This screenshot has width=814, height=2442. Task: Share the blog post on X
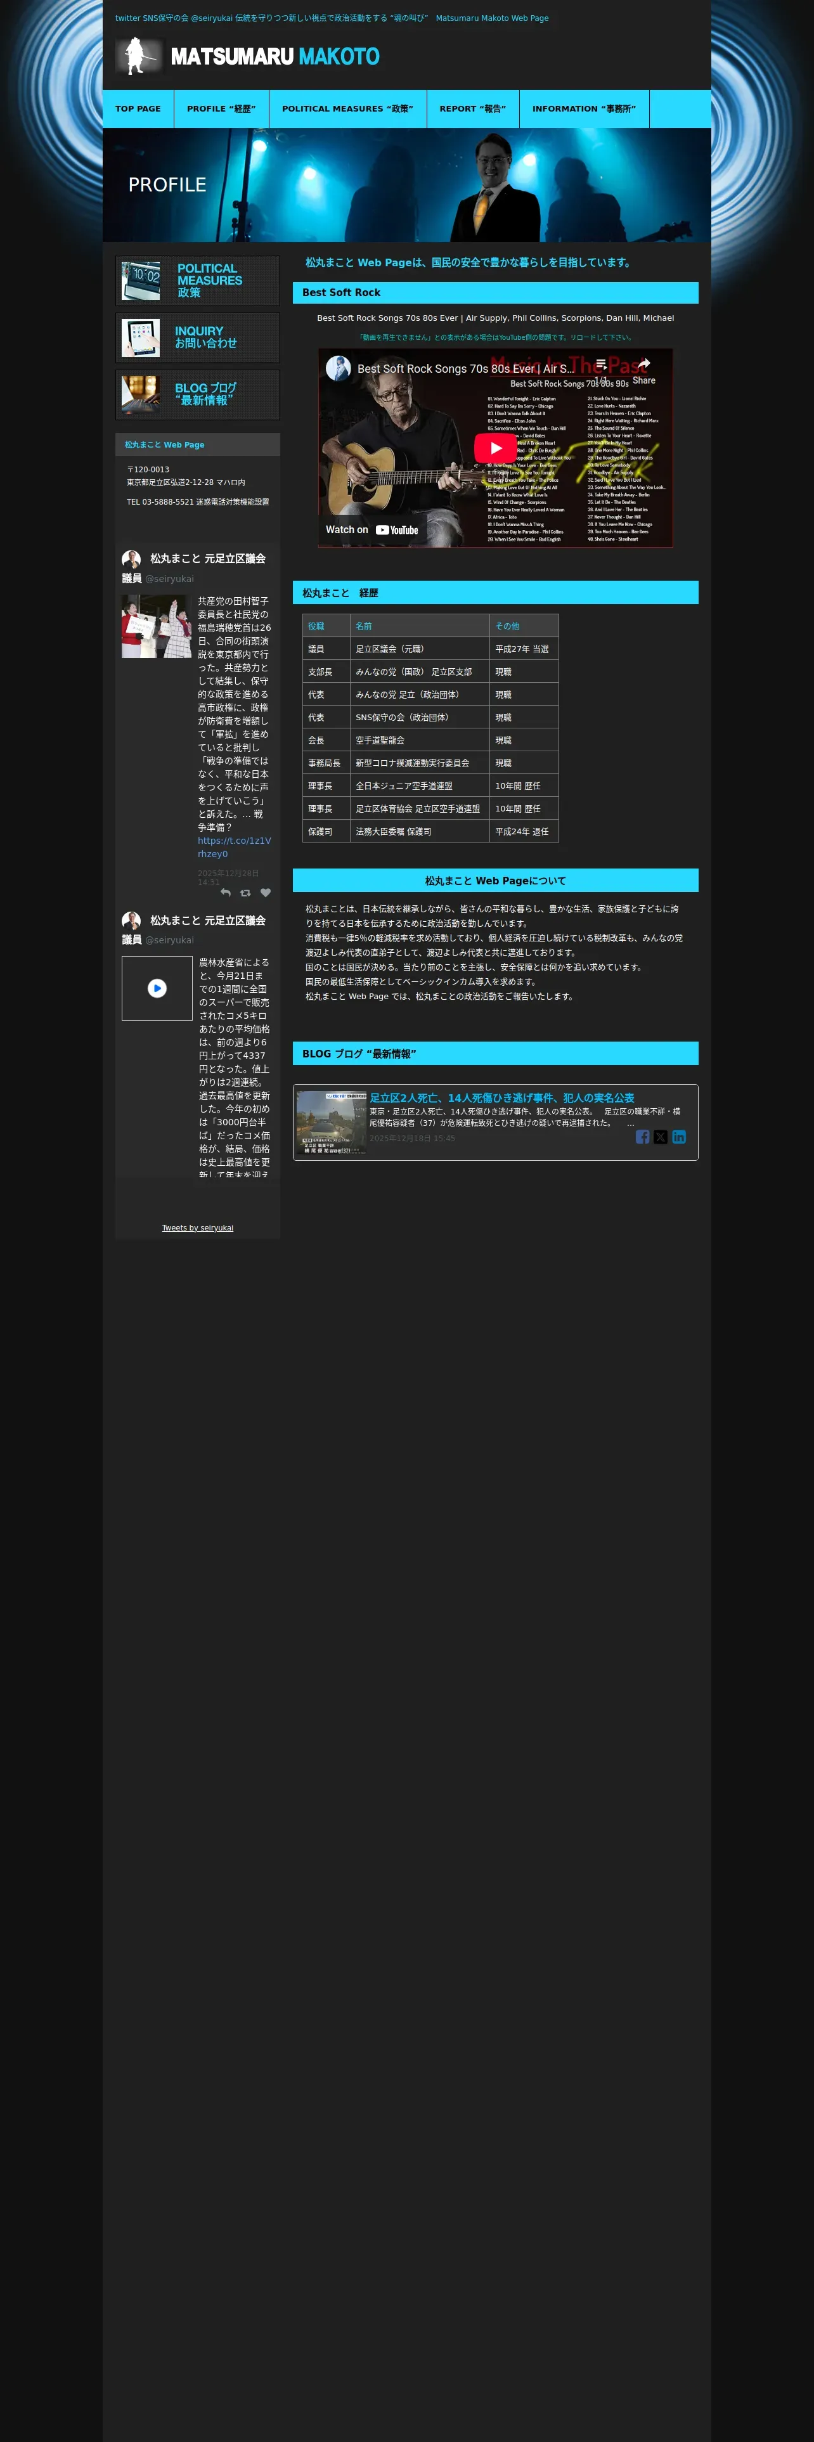[661, 1137]
